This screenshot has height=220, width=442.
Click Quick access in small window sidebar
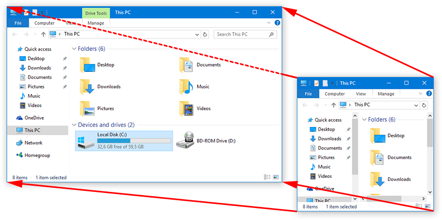click(x=328, y=120)
